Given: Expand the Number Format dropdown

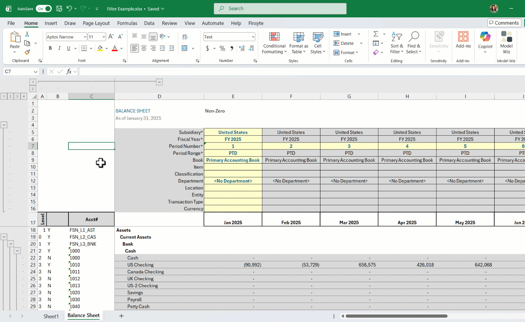Looking at the screenshot, I should 253,37.
